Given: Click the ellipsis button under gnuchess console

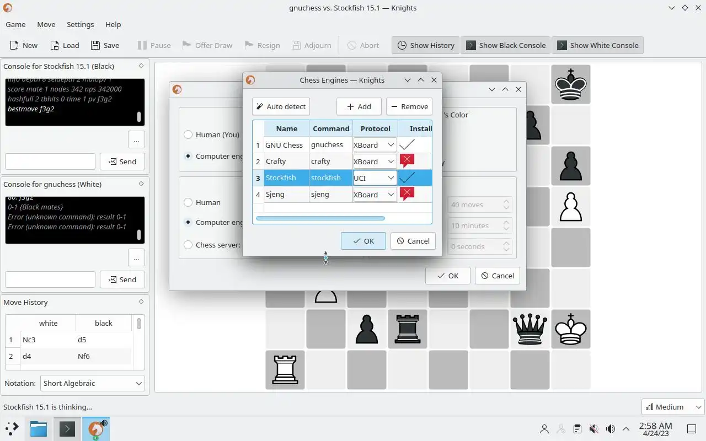Looking at the screenshot, I should click(136, 257).
